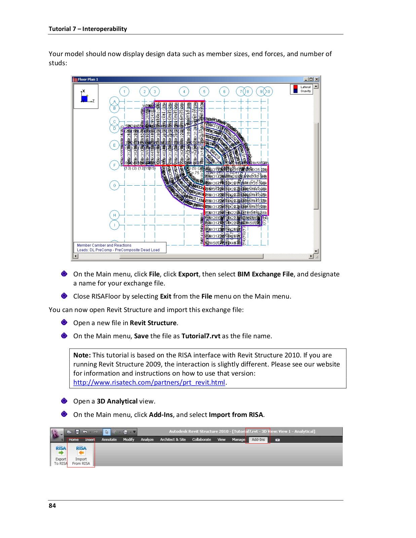
Task: Switch to the Modify ribbon tab
Action: 129,439
